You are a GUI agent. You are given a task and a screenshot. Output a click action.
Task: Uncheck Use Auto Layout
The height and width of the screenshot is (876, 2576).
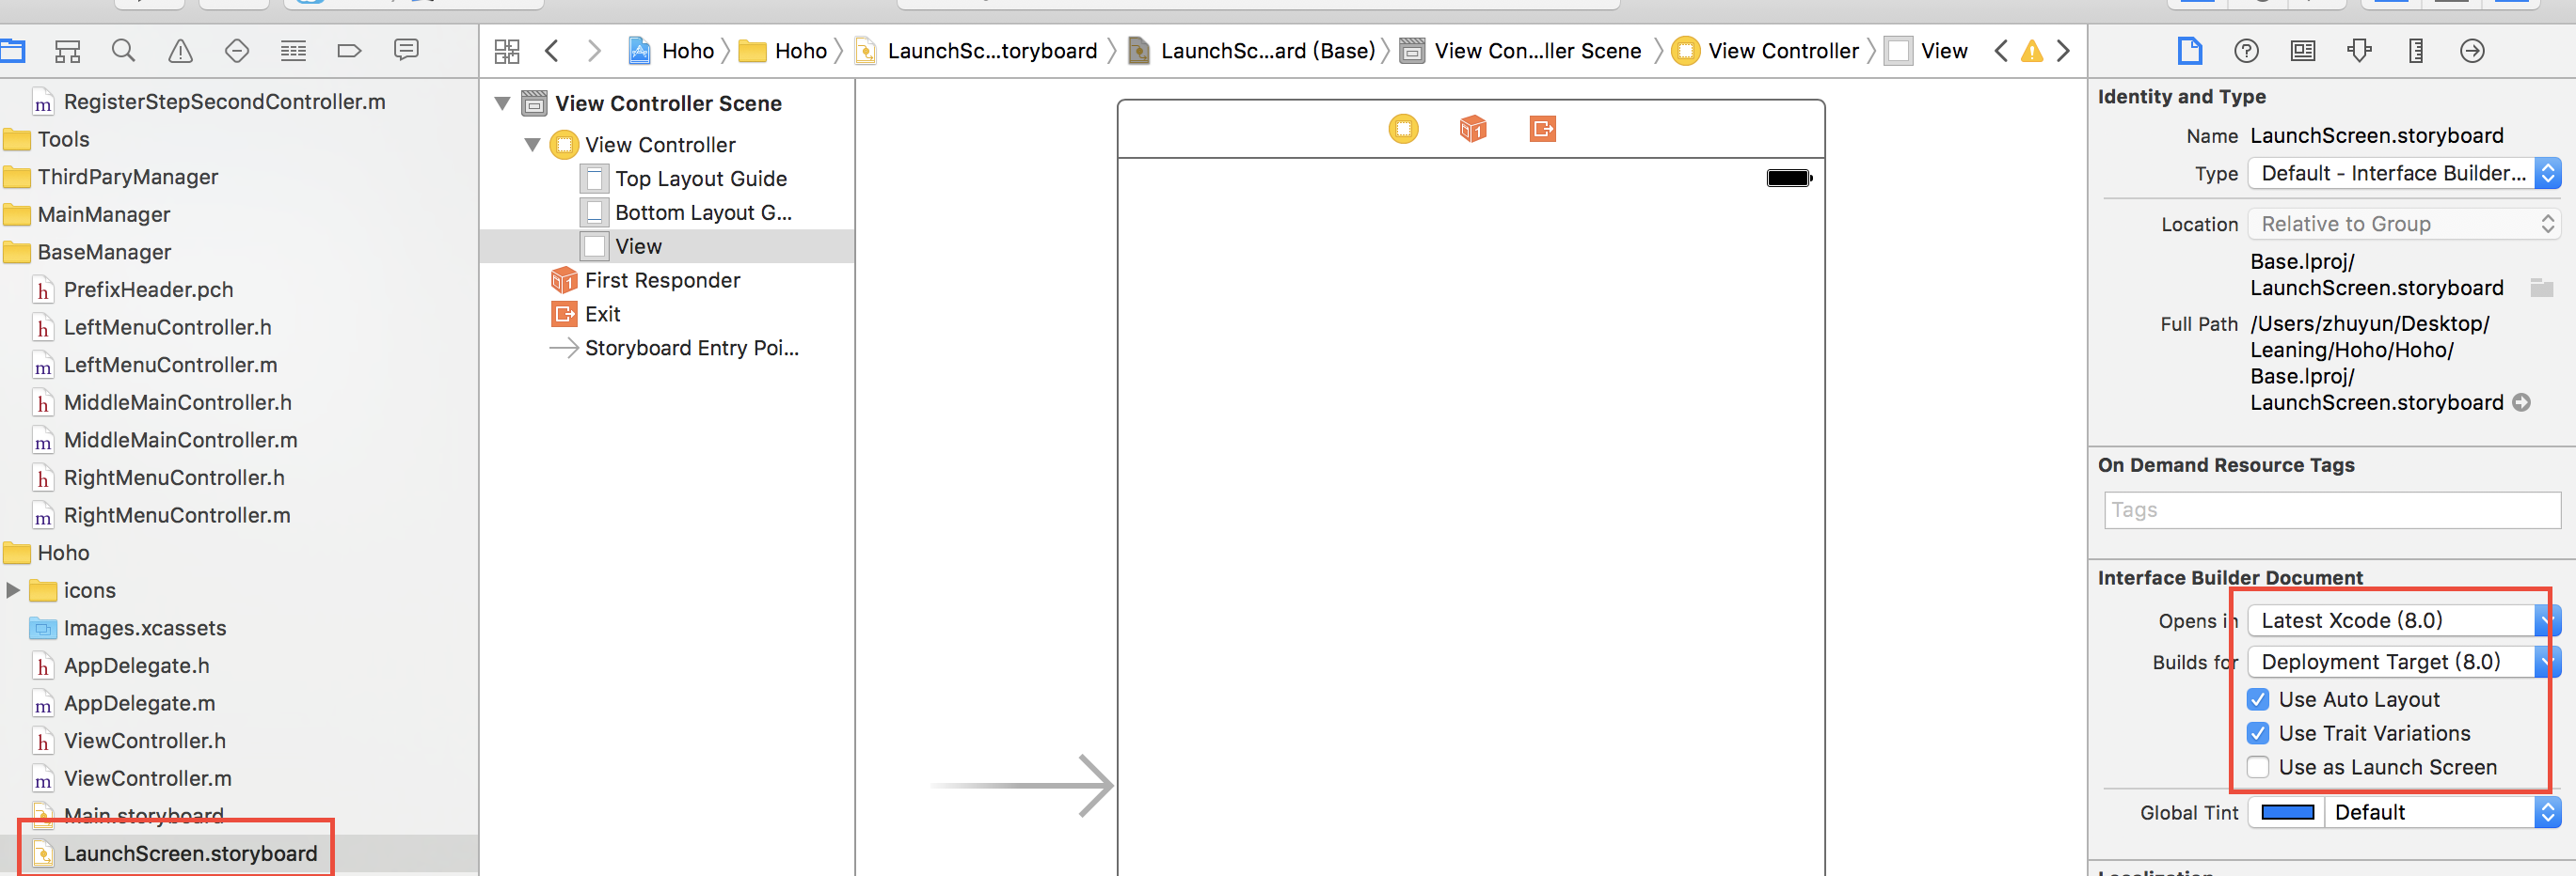2258,699
